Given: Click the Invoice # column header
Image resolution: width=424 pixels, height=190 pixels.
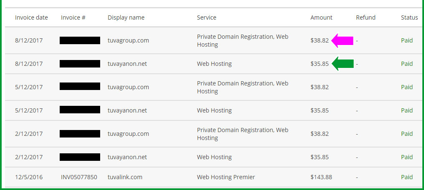Looking at the screenshot, I should point(73,17).
